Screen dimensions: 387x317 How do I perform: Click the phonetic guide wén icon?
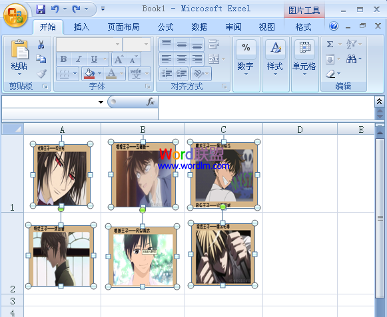point(136,74)
